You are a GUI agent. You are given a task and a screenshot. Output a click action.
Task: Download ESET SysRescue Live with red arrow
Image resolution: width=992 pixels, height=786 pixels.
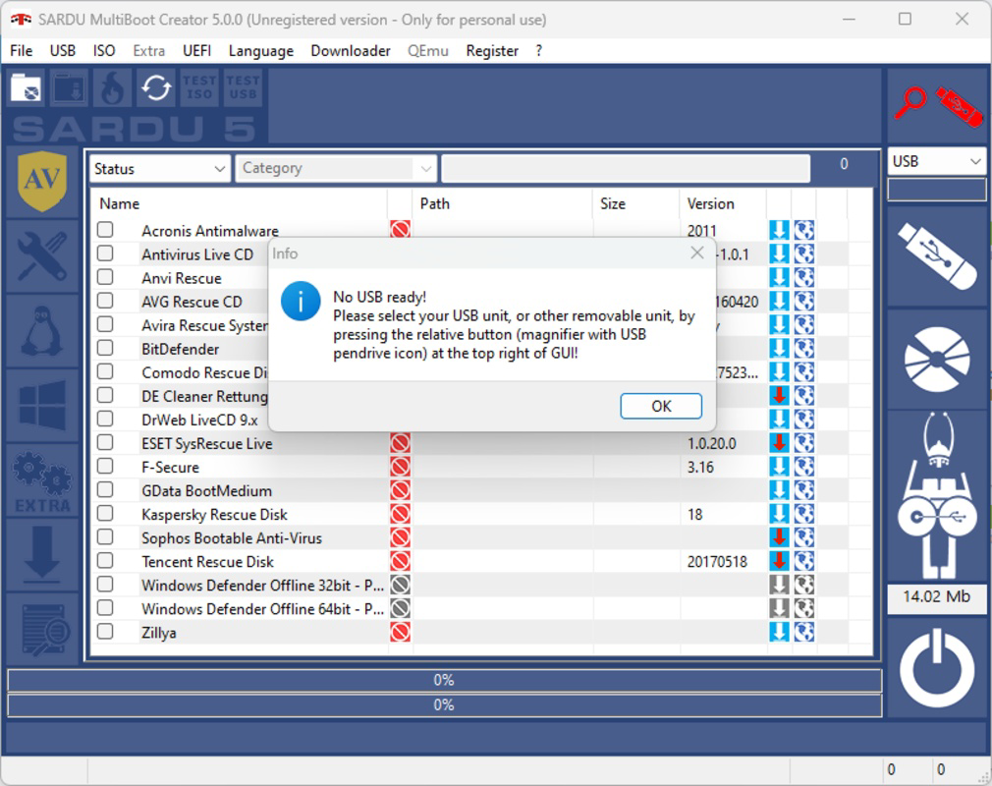(x=779, y=442)
